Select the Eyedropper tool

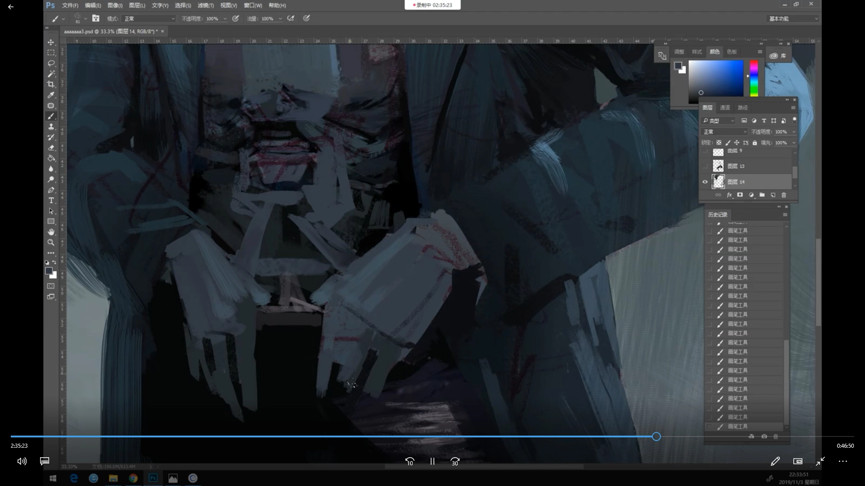tap(51, 95)
